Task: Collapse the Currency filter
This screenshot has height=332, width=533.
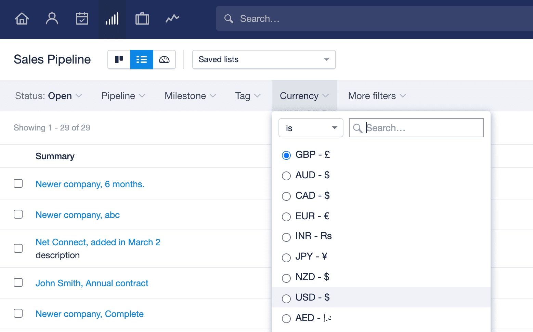Action: click(x=304, y=96)
